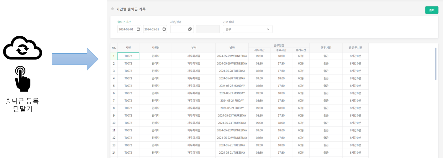The image size is (443, 158).
Task: Click the 사원명 column header
Action: 156,48
